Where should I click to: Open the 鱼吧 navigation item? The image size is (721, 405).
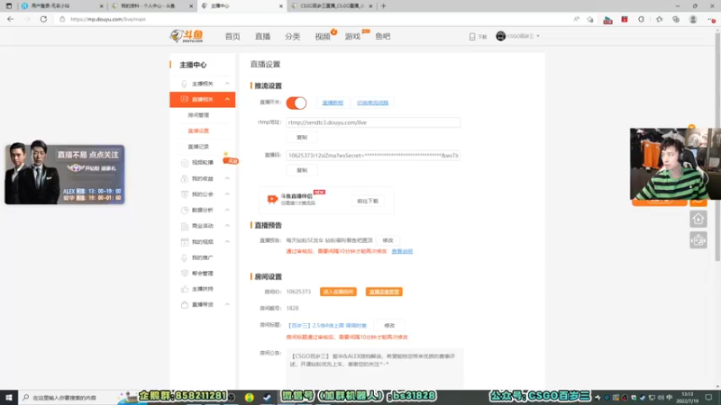382,36
